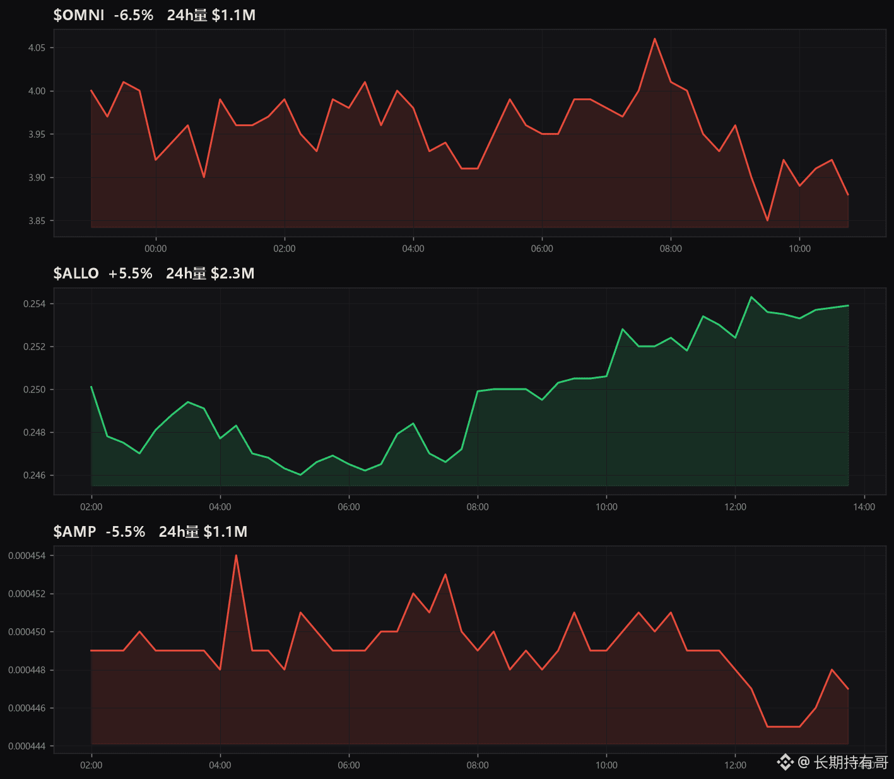
Task: Click the 0.248 y-axis label on ALLO
Action: coord(35,433)
